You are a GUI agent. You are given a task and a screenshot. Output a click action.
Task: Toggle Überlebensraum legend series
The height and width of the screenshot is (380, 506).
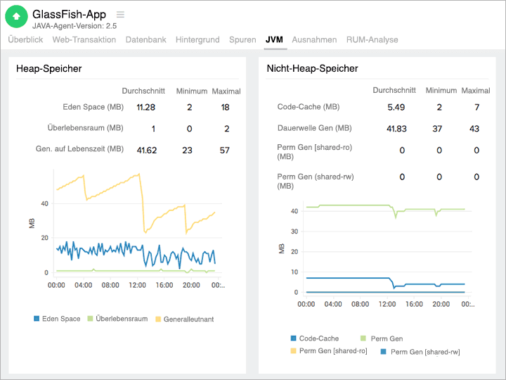click(117, 319)
